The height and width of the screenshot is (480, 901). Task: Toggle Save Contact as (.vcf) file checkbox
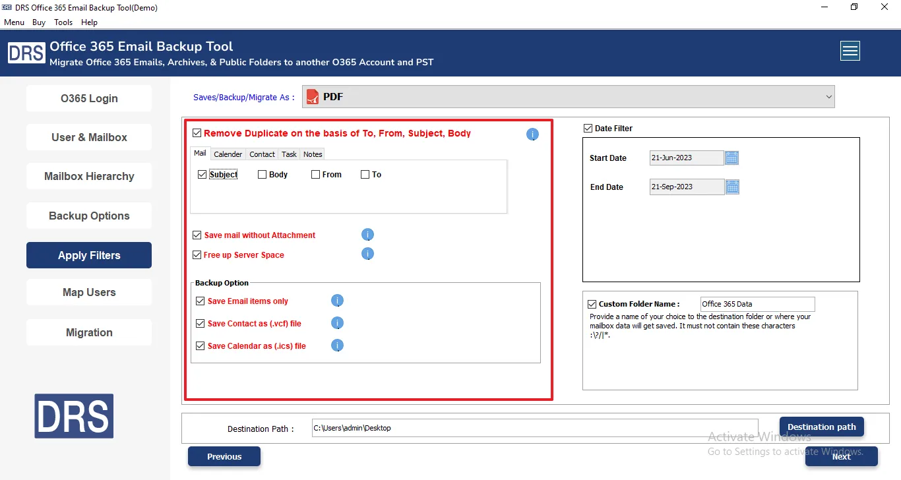[201, 324]
